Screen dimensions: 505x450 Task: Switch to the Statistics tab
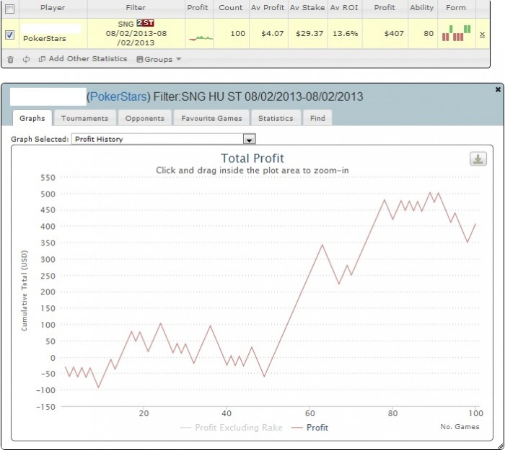point(276,118)
